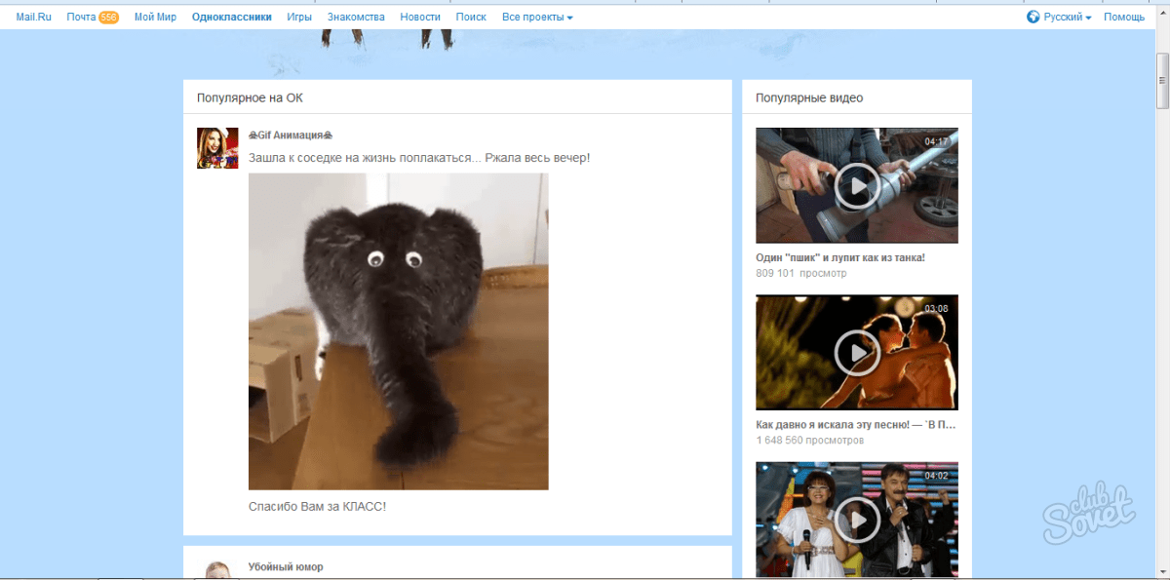Click the Почта unread count badge
The image size is (1170, 580).
pyautogui.click(x=108, y=18)
